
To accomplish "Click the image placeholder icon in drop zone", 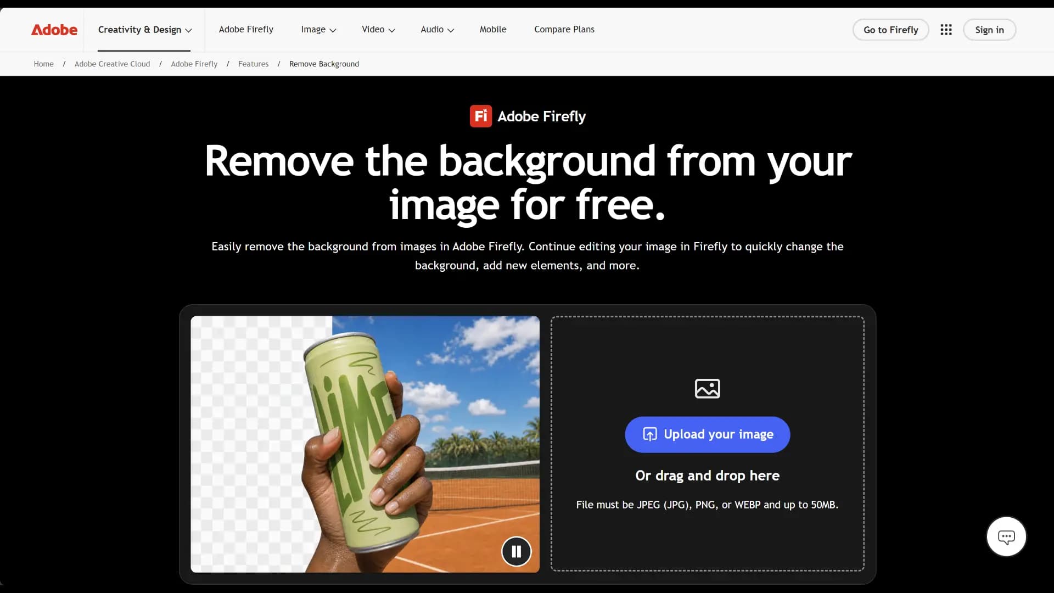I will (707, 389).
